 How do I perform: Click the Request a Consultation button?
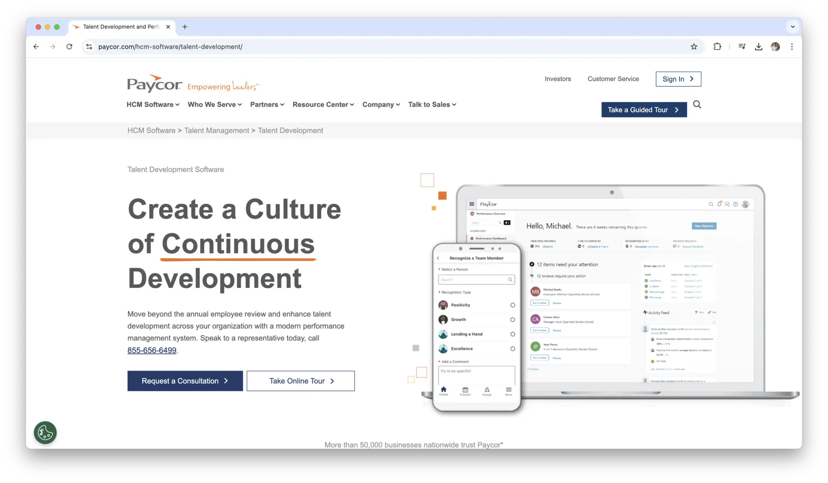tap(185, 381)
